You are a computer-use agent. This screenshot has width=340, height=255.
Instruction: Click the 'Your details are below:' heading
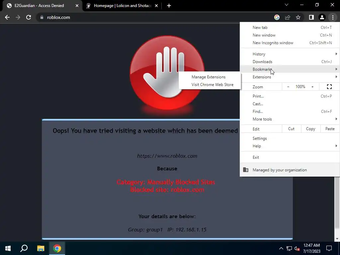click(167, 216)
